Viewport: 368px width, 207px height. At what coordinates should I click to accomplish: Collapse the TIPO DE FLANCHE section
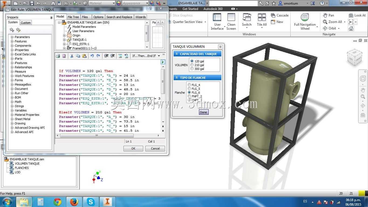(x=177, y=78)
